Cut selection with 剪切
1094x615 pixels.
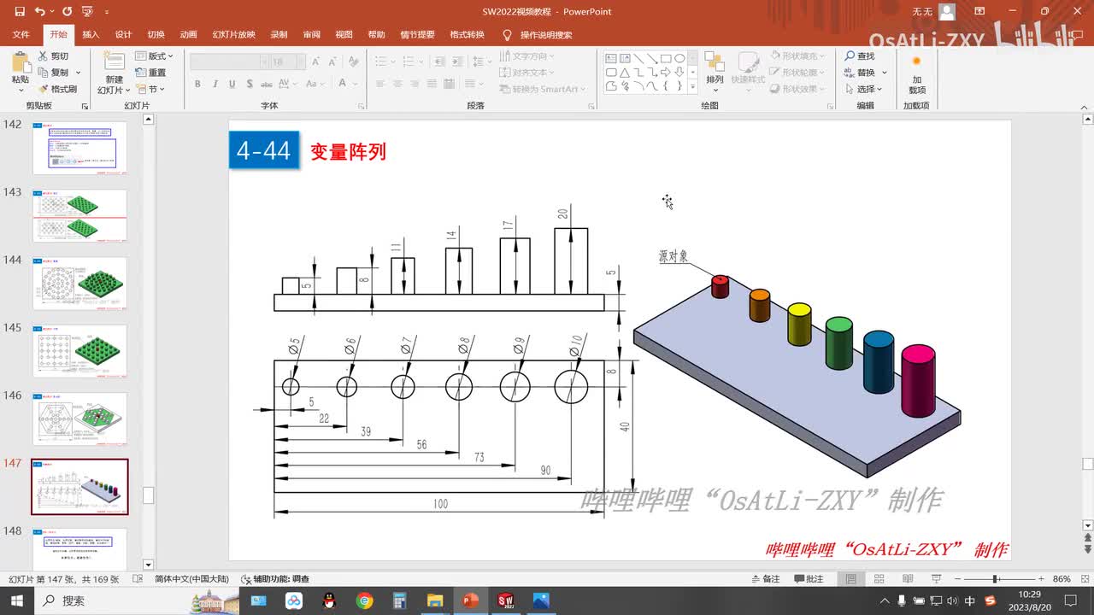point(53,56)
